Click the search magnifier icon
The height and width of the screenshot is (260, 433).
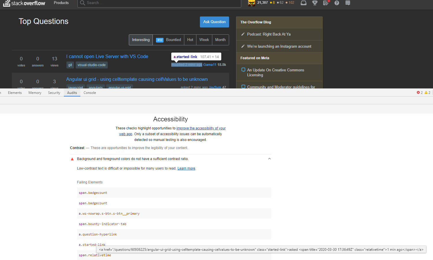coord(83,3)
